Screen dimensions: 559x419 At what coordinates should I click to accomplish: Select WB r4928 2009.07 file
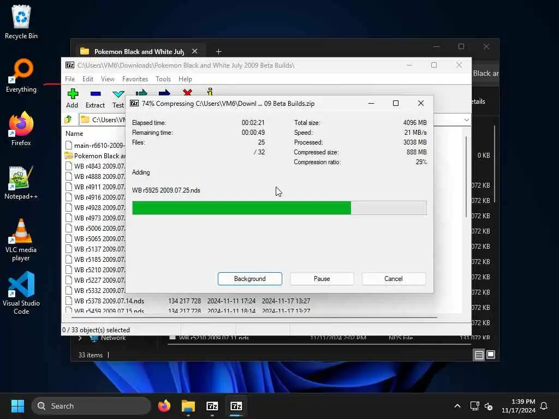[95, 207]
